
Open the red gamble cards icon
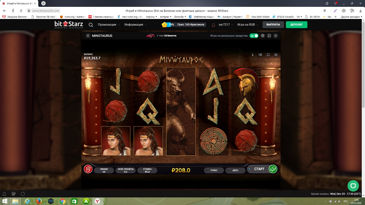(x=88, y=169)
